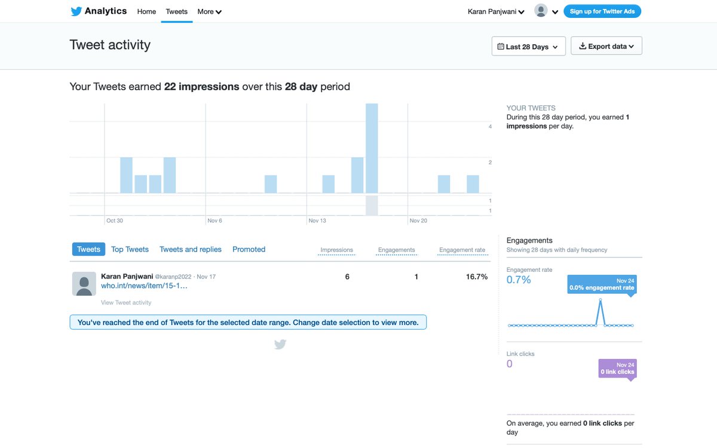
Task: Click the peak of engagement rate line chart
Action: [600, 300]
